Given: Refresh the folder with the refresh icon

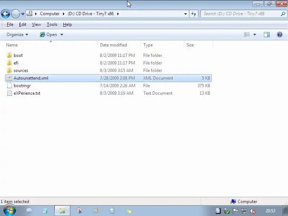Looking at the screenshot, I should (x=194, y=14).
